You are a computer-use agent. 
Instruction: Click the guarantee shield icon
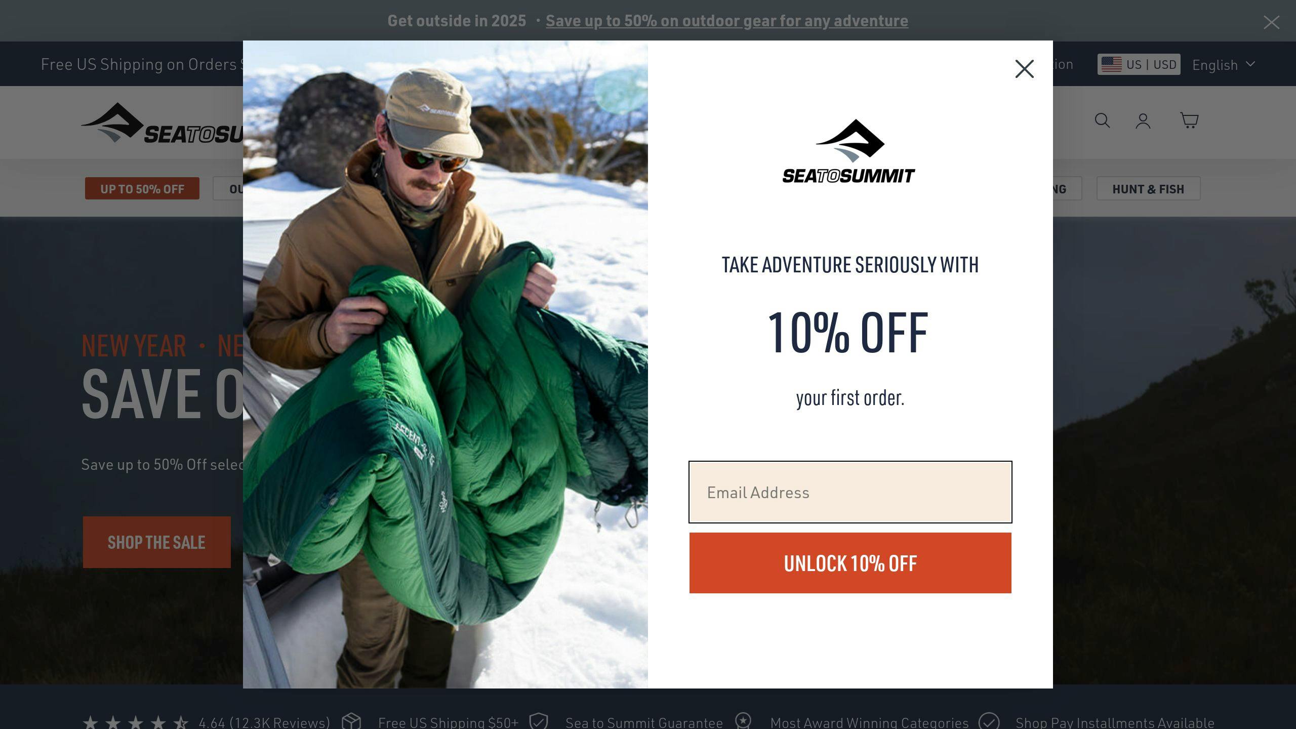pyautogui.click(x=539, y=721)
